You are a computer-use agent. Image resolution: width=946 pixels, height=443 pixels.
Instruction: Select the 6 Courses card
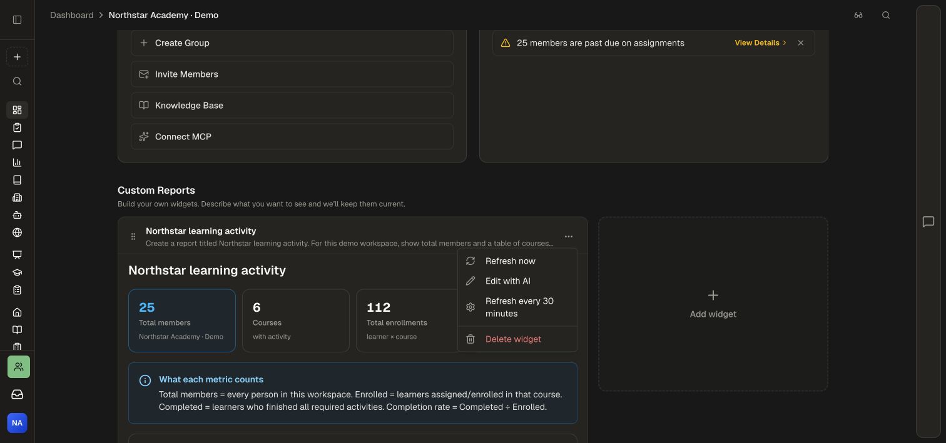click(296, 321)
